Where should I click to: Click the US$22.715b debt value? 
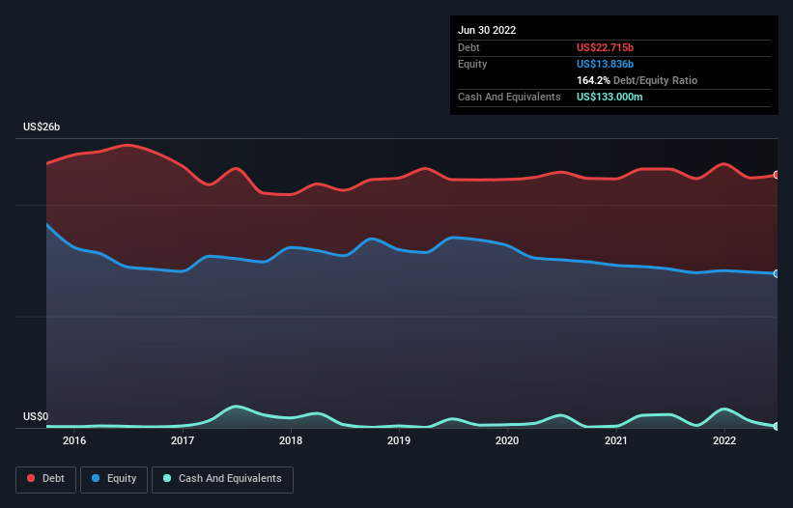(x=605, y=47)
